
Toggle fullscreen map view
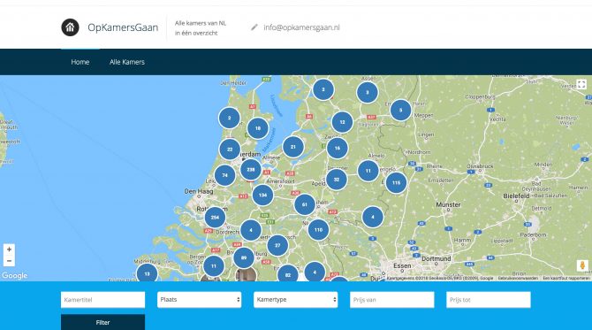pyautogui.click(x=581, y=84)
